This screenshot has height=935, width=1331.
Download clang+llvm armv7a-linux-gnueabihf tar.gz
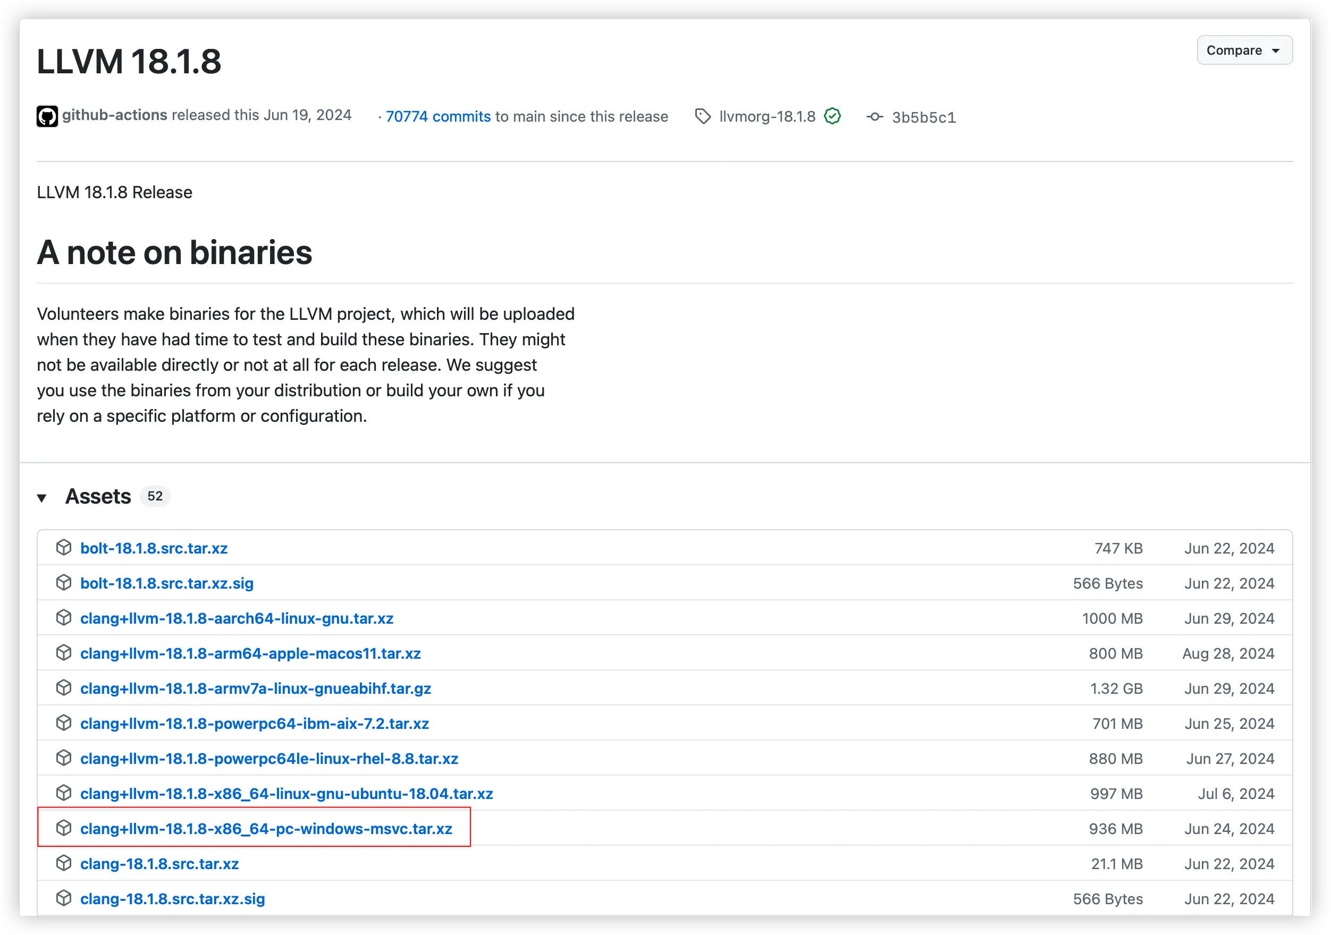click(x=256, y=689)
